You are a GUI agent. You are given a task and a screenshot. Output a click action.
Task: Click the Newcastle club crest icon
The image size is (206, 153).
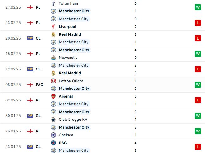(x=53, y=58)
